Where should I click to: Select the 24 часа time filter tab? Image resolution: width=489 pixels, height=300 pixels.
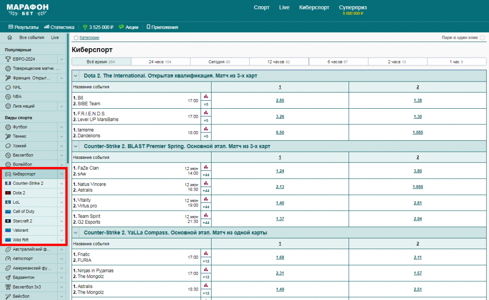click(x=160, y=62)
